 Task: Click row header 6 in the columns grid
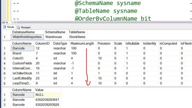[4, 73]
